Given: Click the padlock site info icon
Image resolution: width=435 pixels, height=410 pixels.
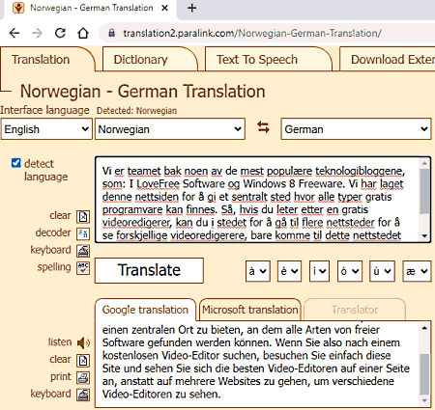Looking at the screenshot, I should click(x=111, y=33).
